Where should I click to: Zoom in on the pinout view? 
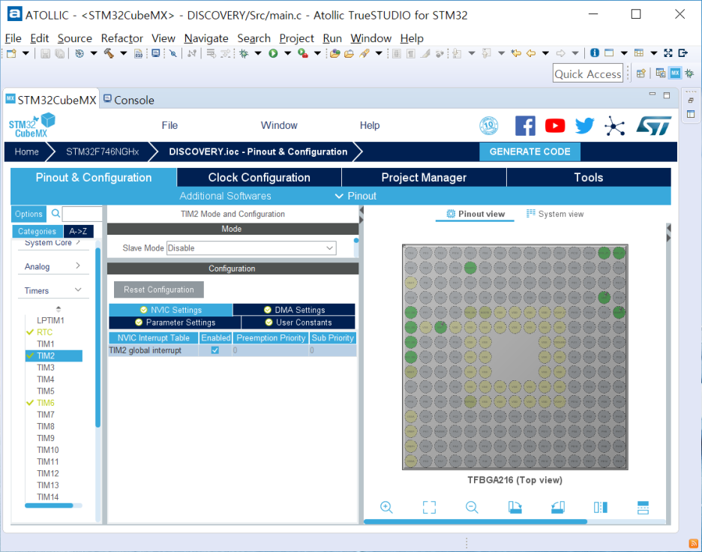pyautogui.click(x=386, y=507)
